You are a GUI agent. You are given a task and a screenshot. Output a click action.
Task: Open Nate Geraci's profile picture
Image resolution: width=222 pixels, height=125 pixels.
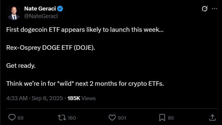[14, 13]
